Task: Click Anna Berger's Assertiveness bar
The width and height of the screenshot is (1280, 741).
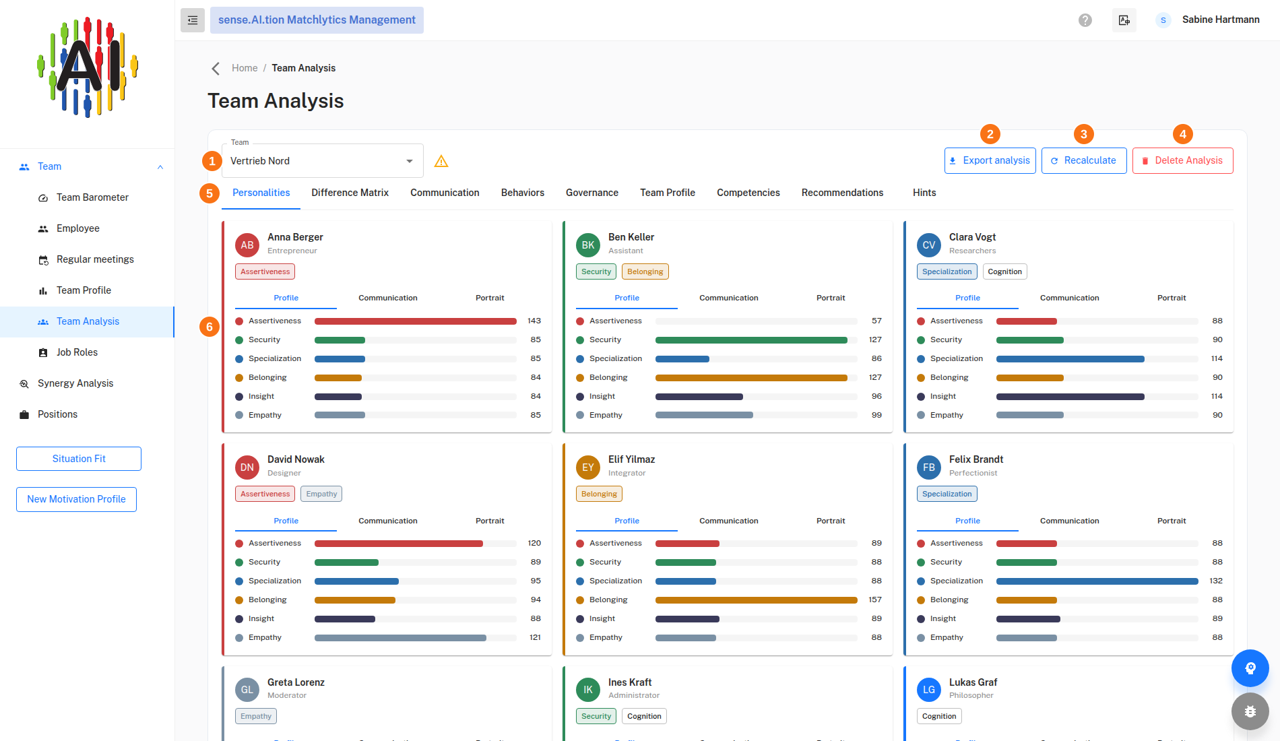Action: [416, 321]
